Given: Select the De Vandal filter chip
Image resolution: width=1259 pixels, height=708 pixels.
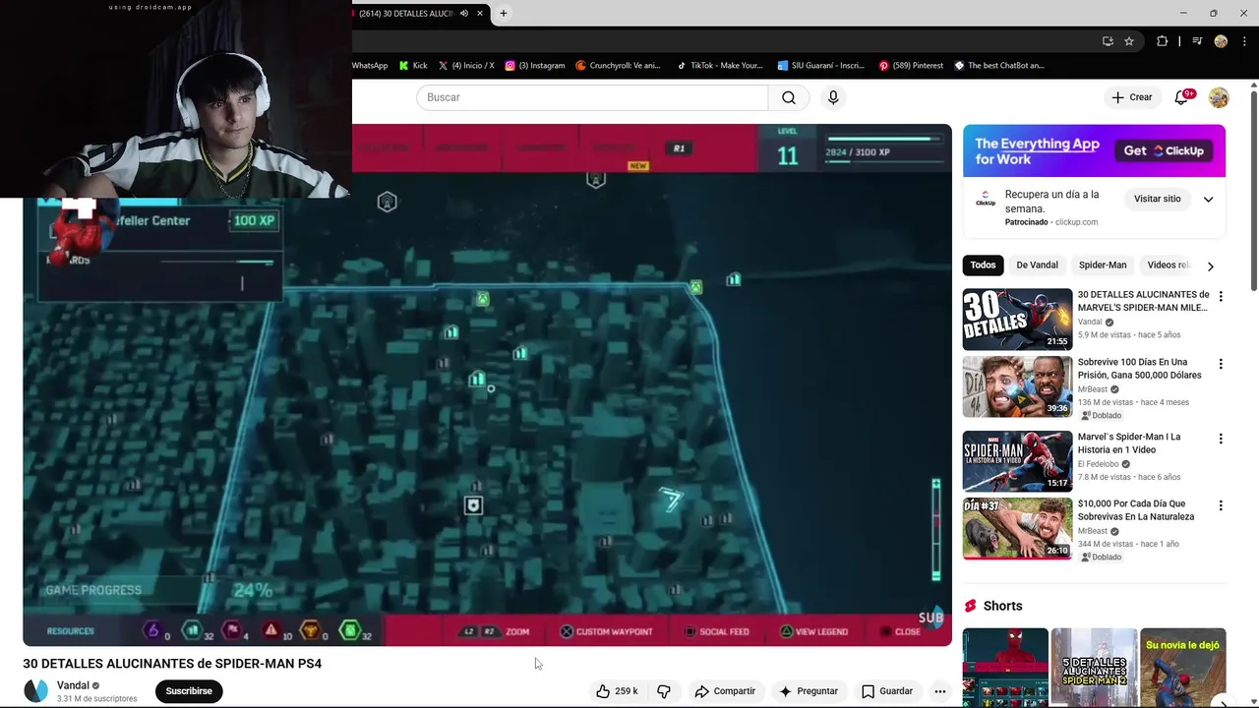Looking at the screenshot, I should click(x=1037, y=265).
